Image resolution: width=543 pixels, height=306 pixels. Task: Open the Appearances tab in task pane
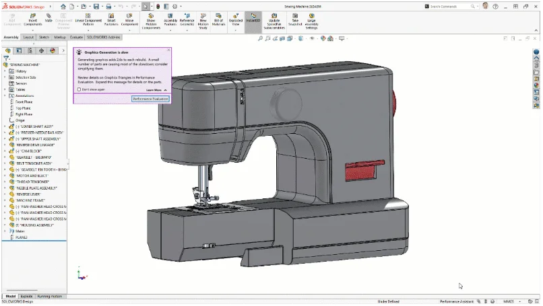[536, 87]
